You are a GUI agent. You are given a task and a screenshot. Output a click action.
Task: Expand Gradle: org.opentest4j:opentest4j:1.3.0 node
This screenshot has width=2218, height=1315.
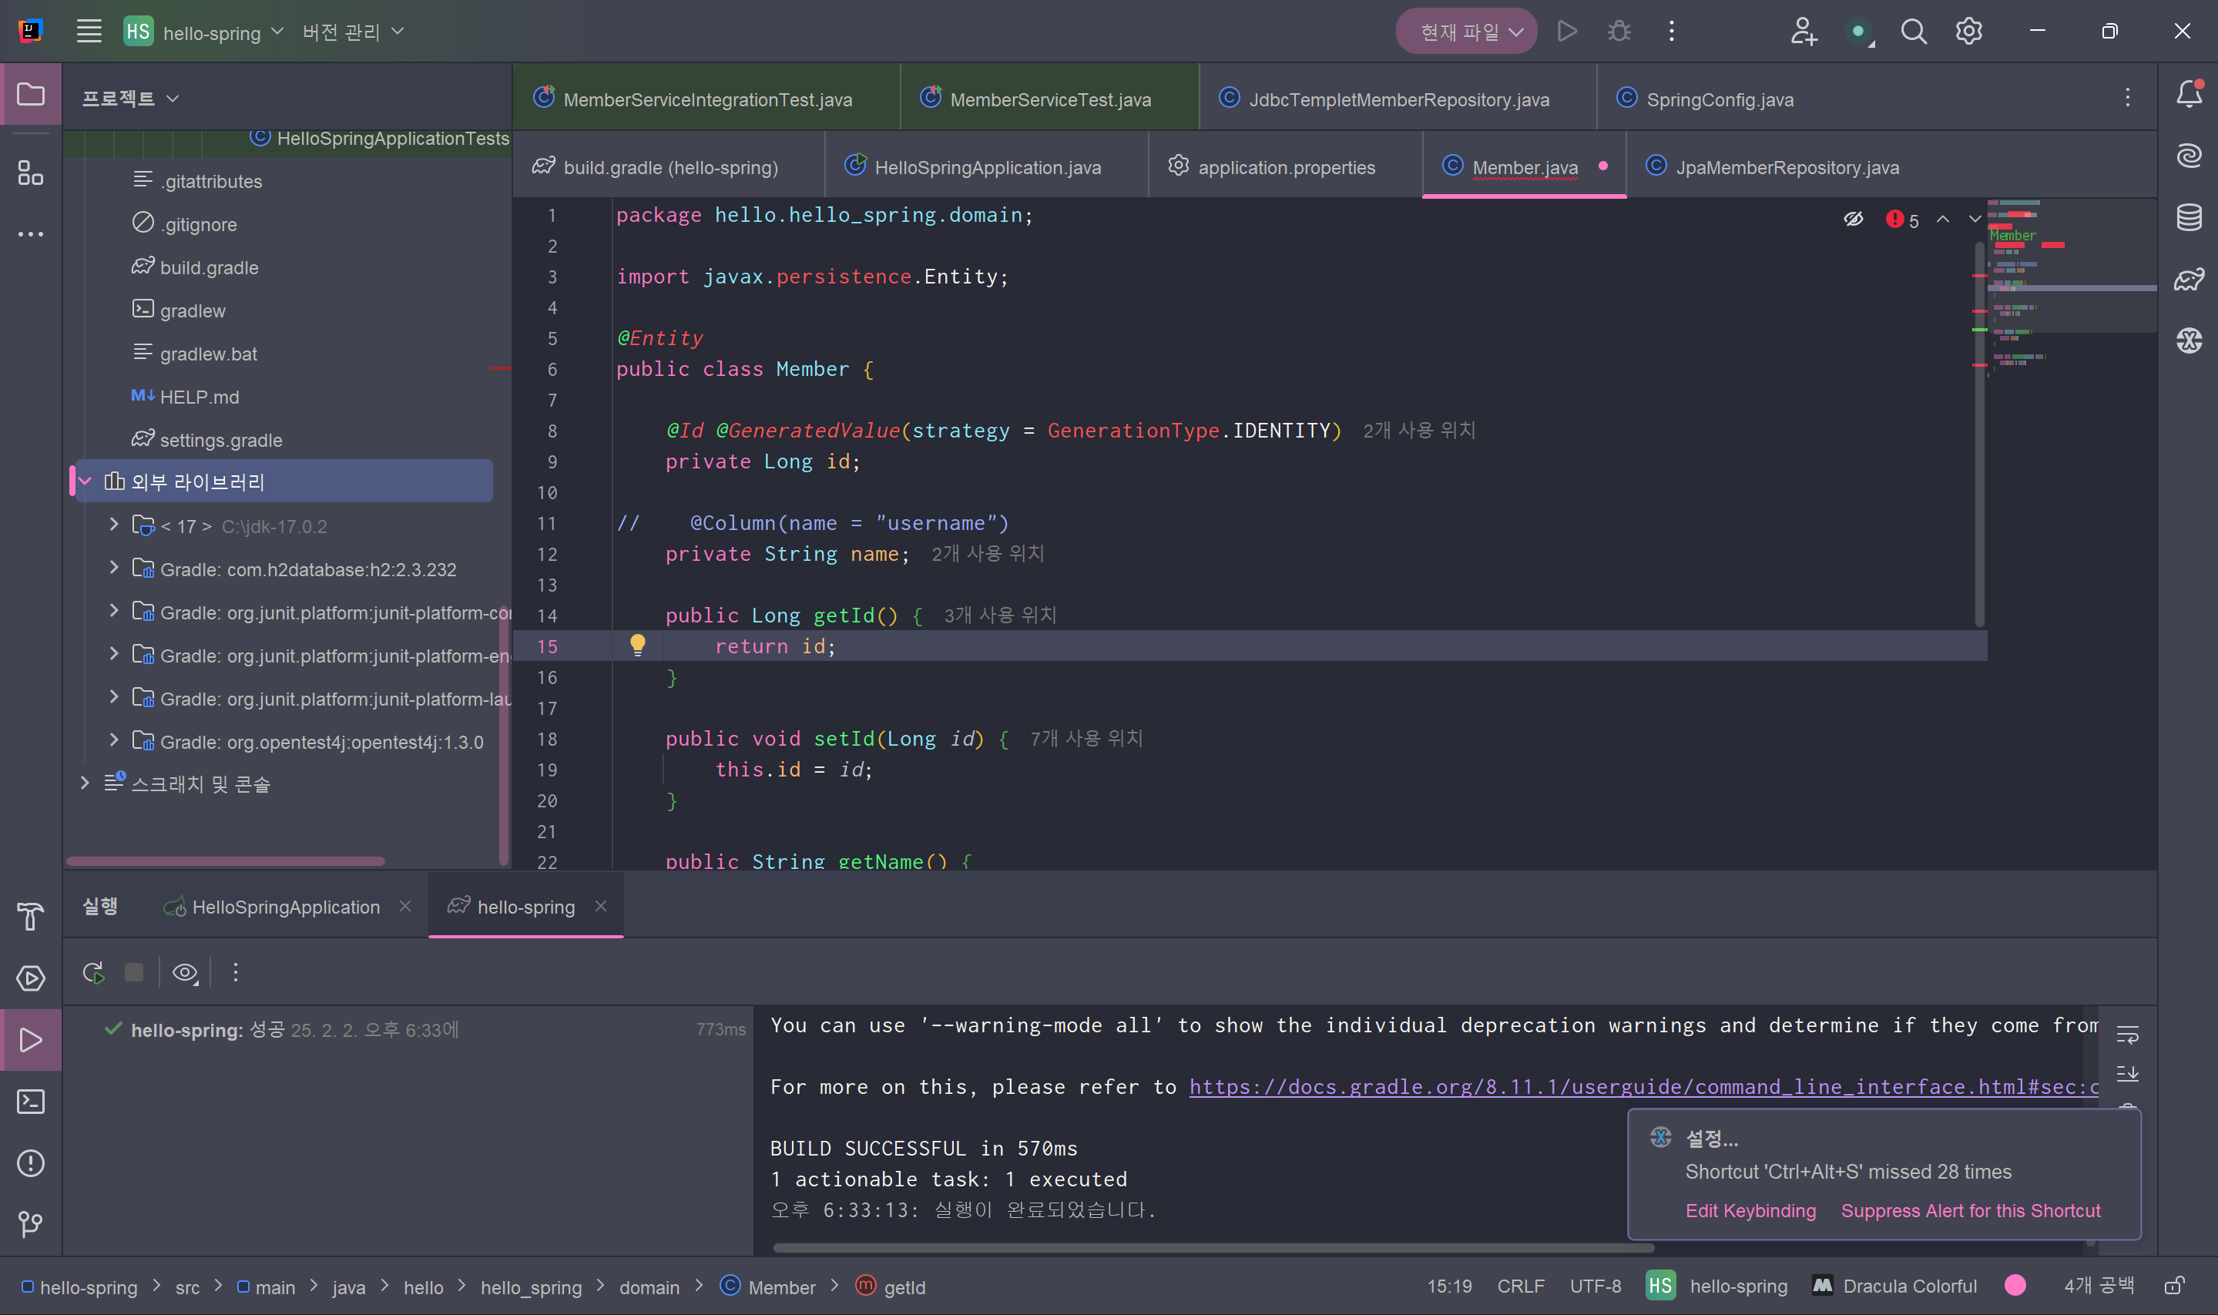(x=113, y=741)
